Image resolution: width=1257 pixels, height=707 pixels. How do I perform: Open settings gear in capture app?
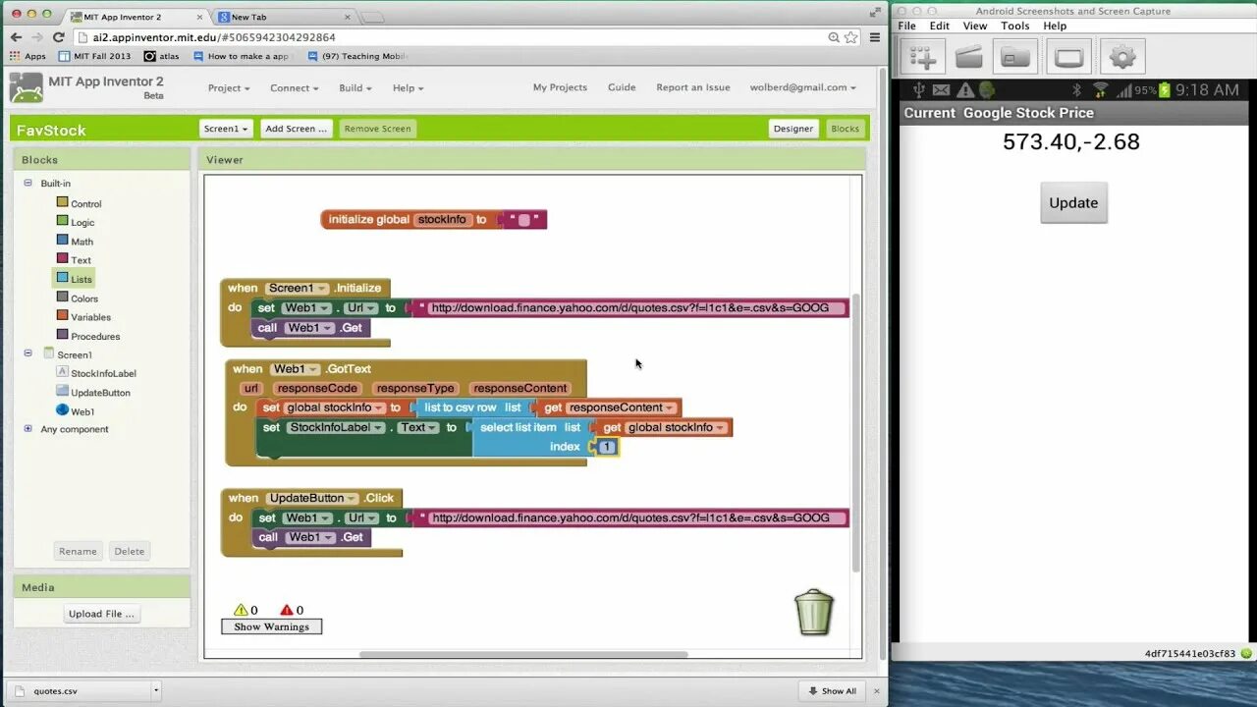(x=1121, y=57)
